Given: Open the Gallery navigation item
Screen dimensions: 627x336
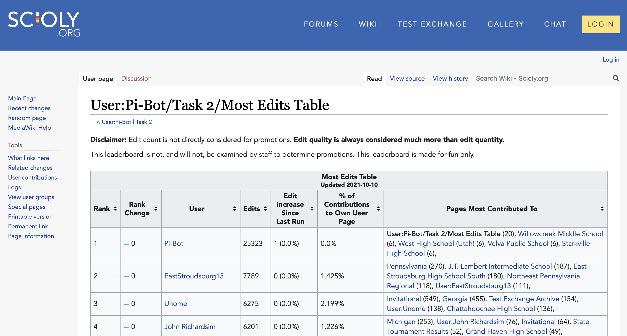Looking at the screenshot, I should pos(506,24).
